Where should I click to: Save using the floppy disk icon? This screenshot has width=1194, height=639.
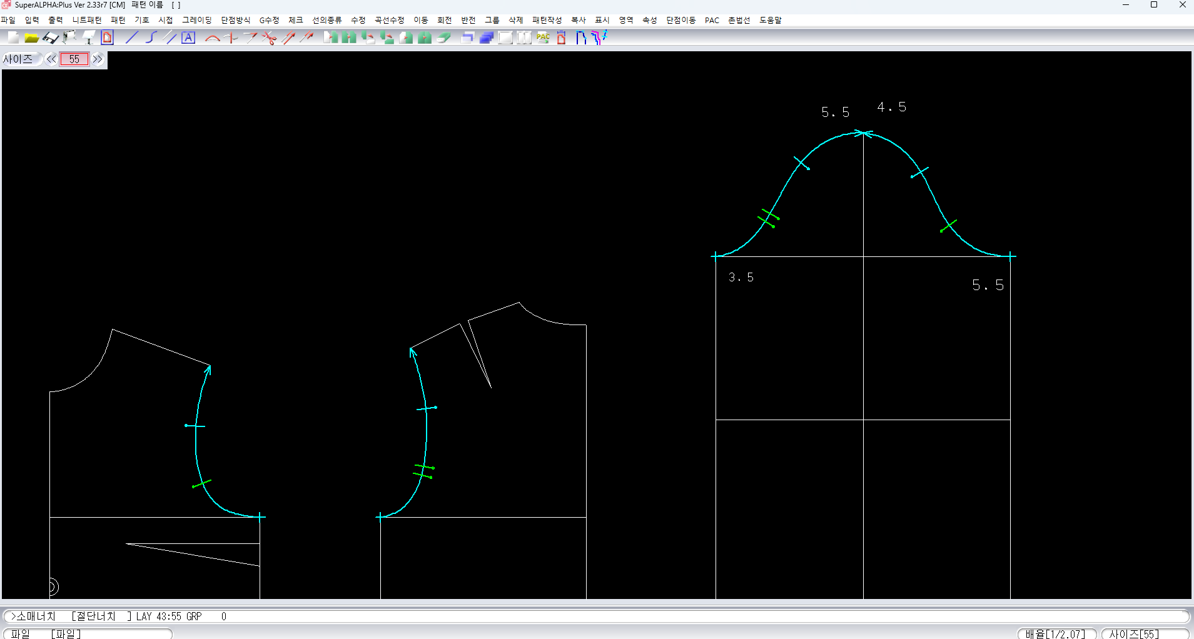point(51,38)
